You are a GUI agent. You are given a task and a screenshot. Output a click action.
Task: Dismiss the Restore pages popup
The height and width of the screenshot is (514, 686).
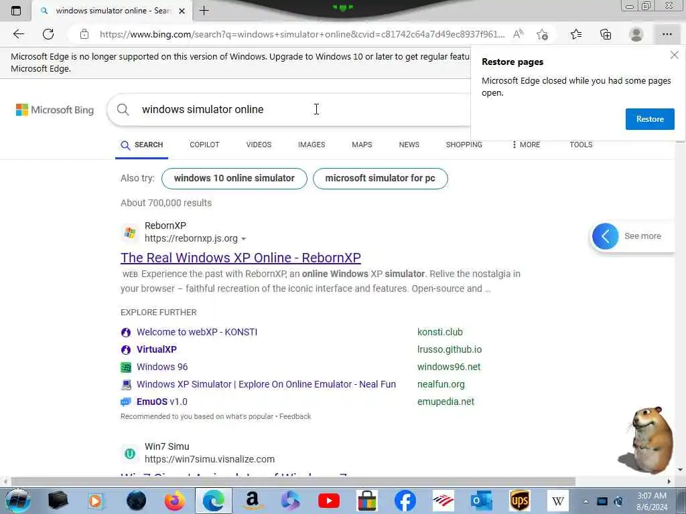coord(674,55)
